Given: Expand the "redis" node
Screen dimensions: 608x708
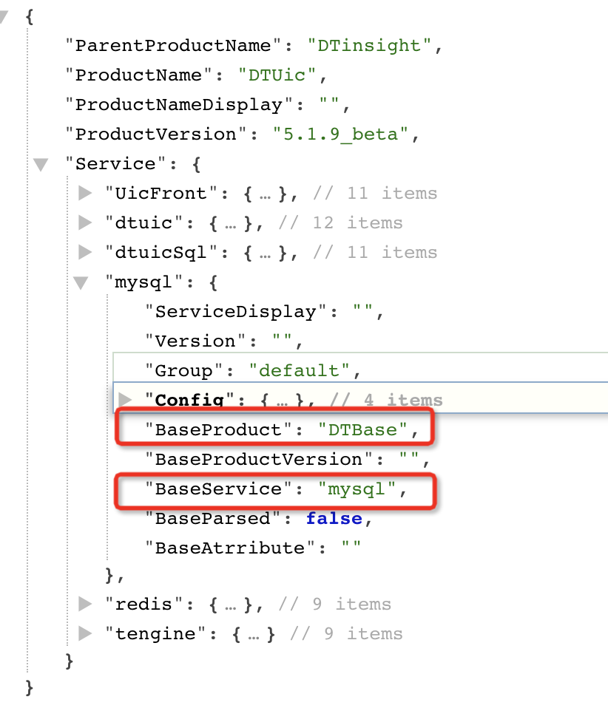Looking at the screenshot, I should 85,605.
